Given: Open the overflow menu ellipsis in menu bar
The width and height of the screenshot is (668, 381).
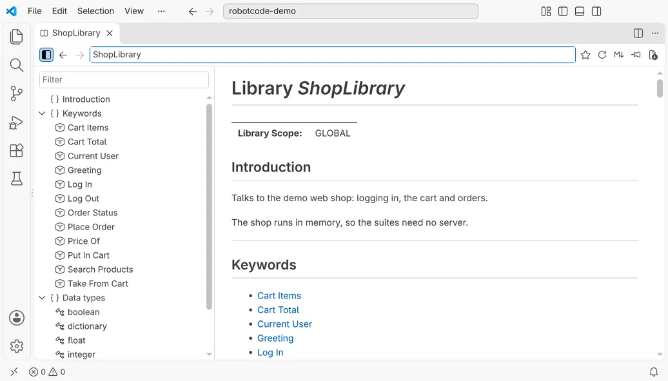Looking at the screenshot, I should coord(161,11).
